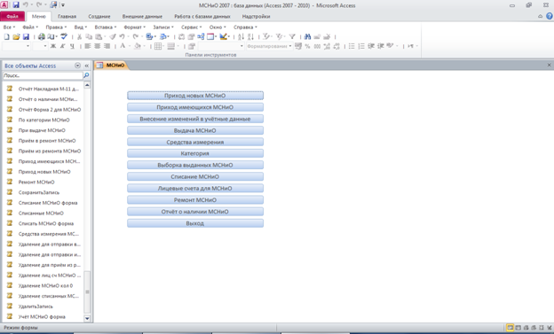The width and height of the screenshot is (554, 334).
Task: Click the Center alignment icon
Action: [x=97, y=46]
